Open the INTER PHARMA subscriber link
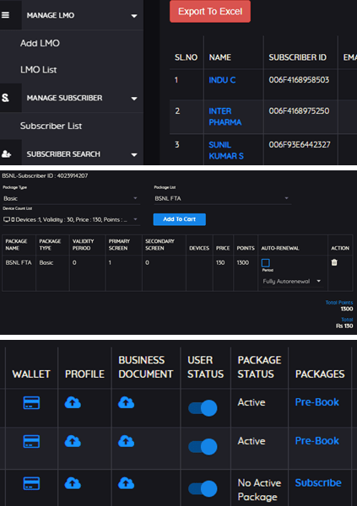The image size is (357, 506). (x=224, y=116)
